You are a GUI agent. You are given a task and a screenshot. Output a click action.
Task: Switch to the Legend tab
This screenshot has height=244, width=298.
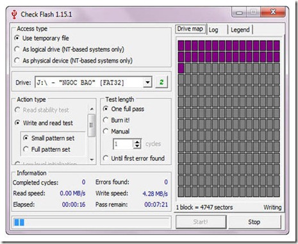(x=240, y=30)
